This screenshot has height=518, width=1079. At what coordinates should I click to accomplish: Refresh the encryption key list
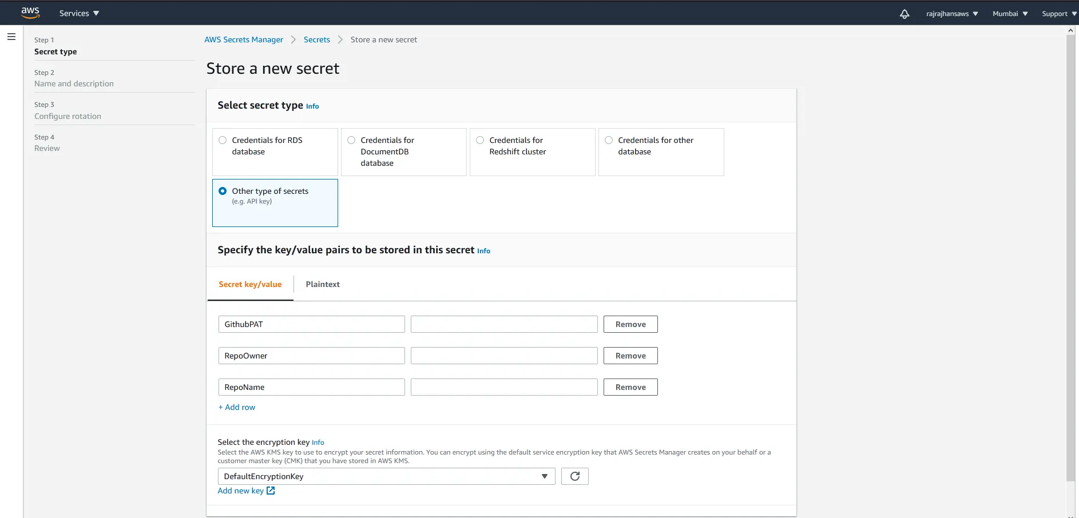[574, 476]
